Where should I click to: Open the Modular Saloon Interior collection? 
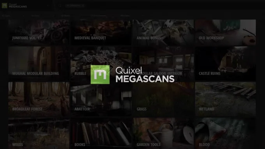163,64
